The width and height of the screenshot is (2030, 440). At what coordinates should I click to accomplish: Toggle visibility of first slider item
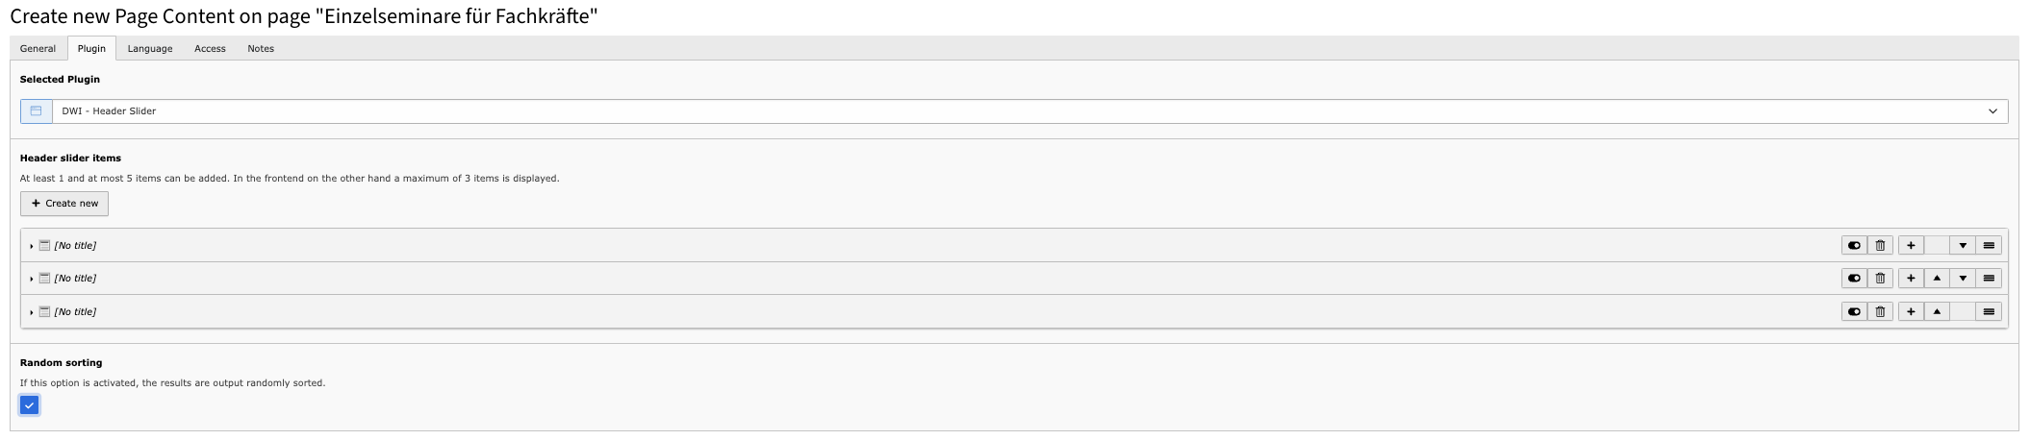coord(1854,246)
